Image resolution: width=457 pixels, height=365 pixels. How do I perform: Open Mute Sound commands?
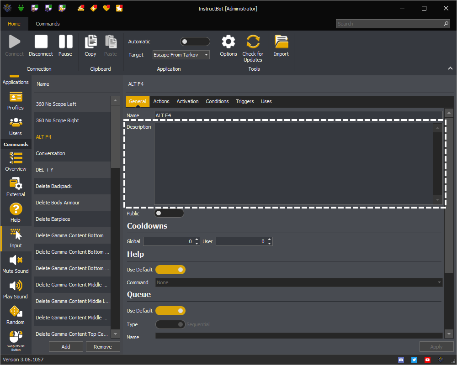tap(16, 264)
